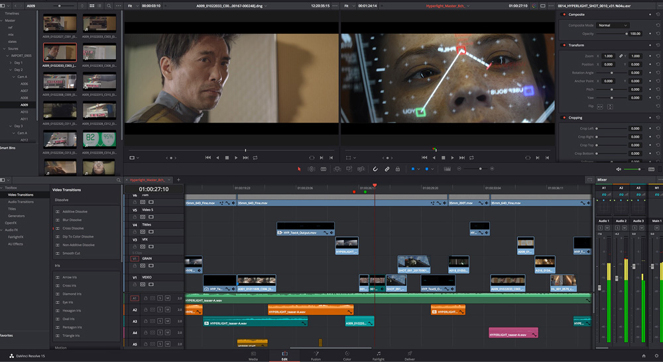Click the position lock padlock in timeline toolbar
Screen dimensions: 663x362
point(397,169)
